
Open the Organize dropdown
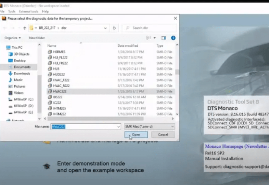click(x=13, y=38)
